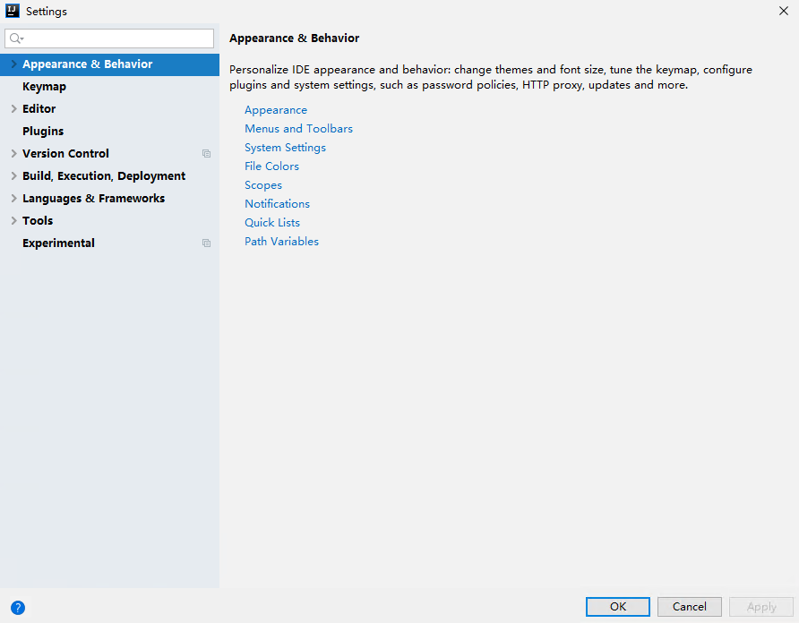Screen dimensions: 799x623
Task: Select Tools in the settings tree
Action: coord(109,221)
